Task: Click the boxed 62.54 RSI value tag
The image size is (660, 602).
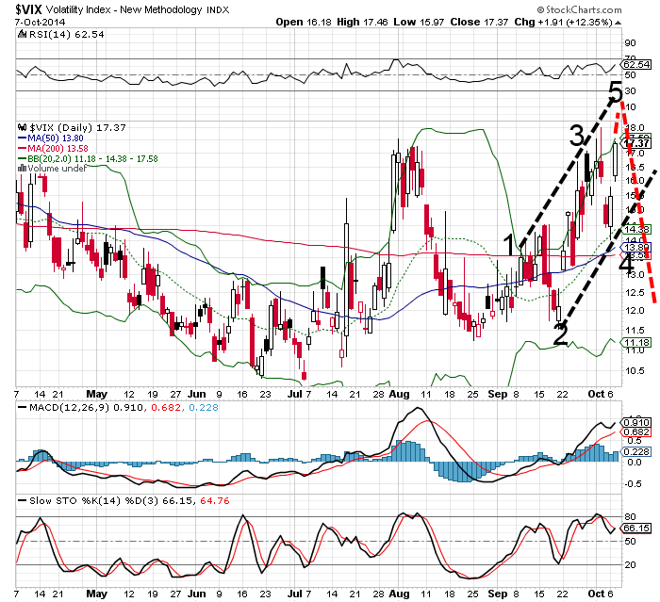Action: click(x=636, y=64)
